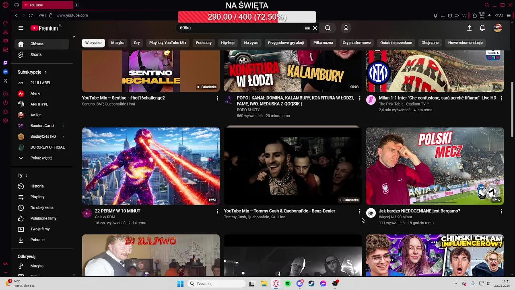
Task: Open Spotify from the taskbar
Action: point(288,284)
